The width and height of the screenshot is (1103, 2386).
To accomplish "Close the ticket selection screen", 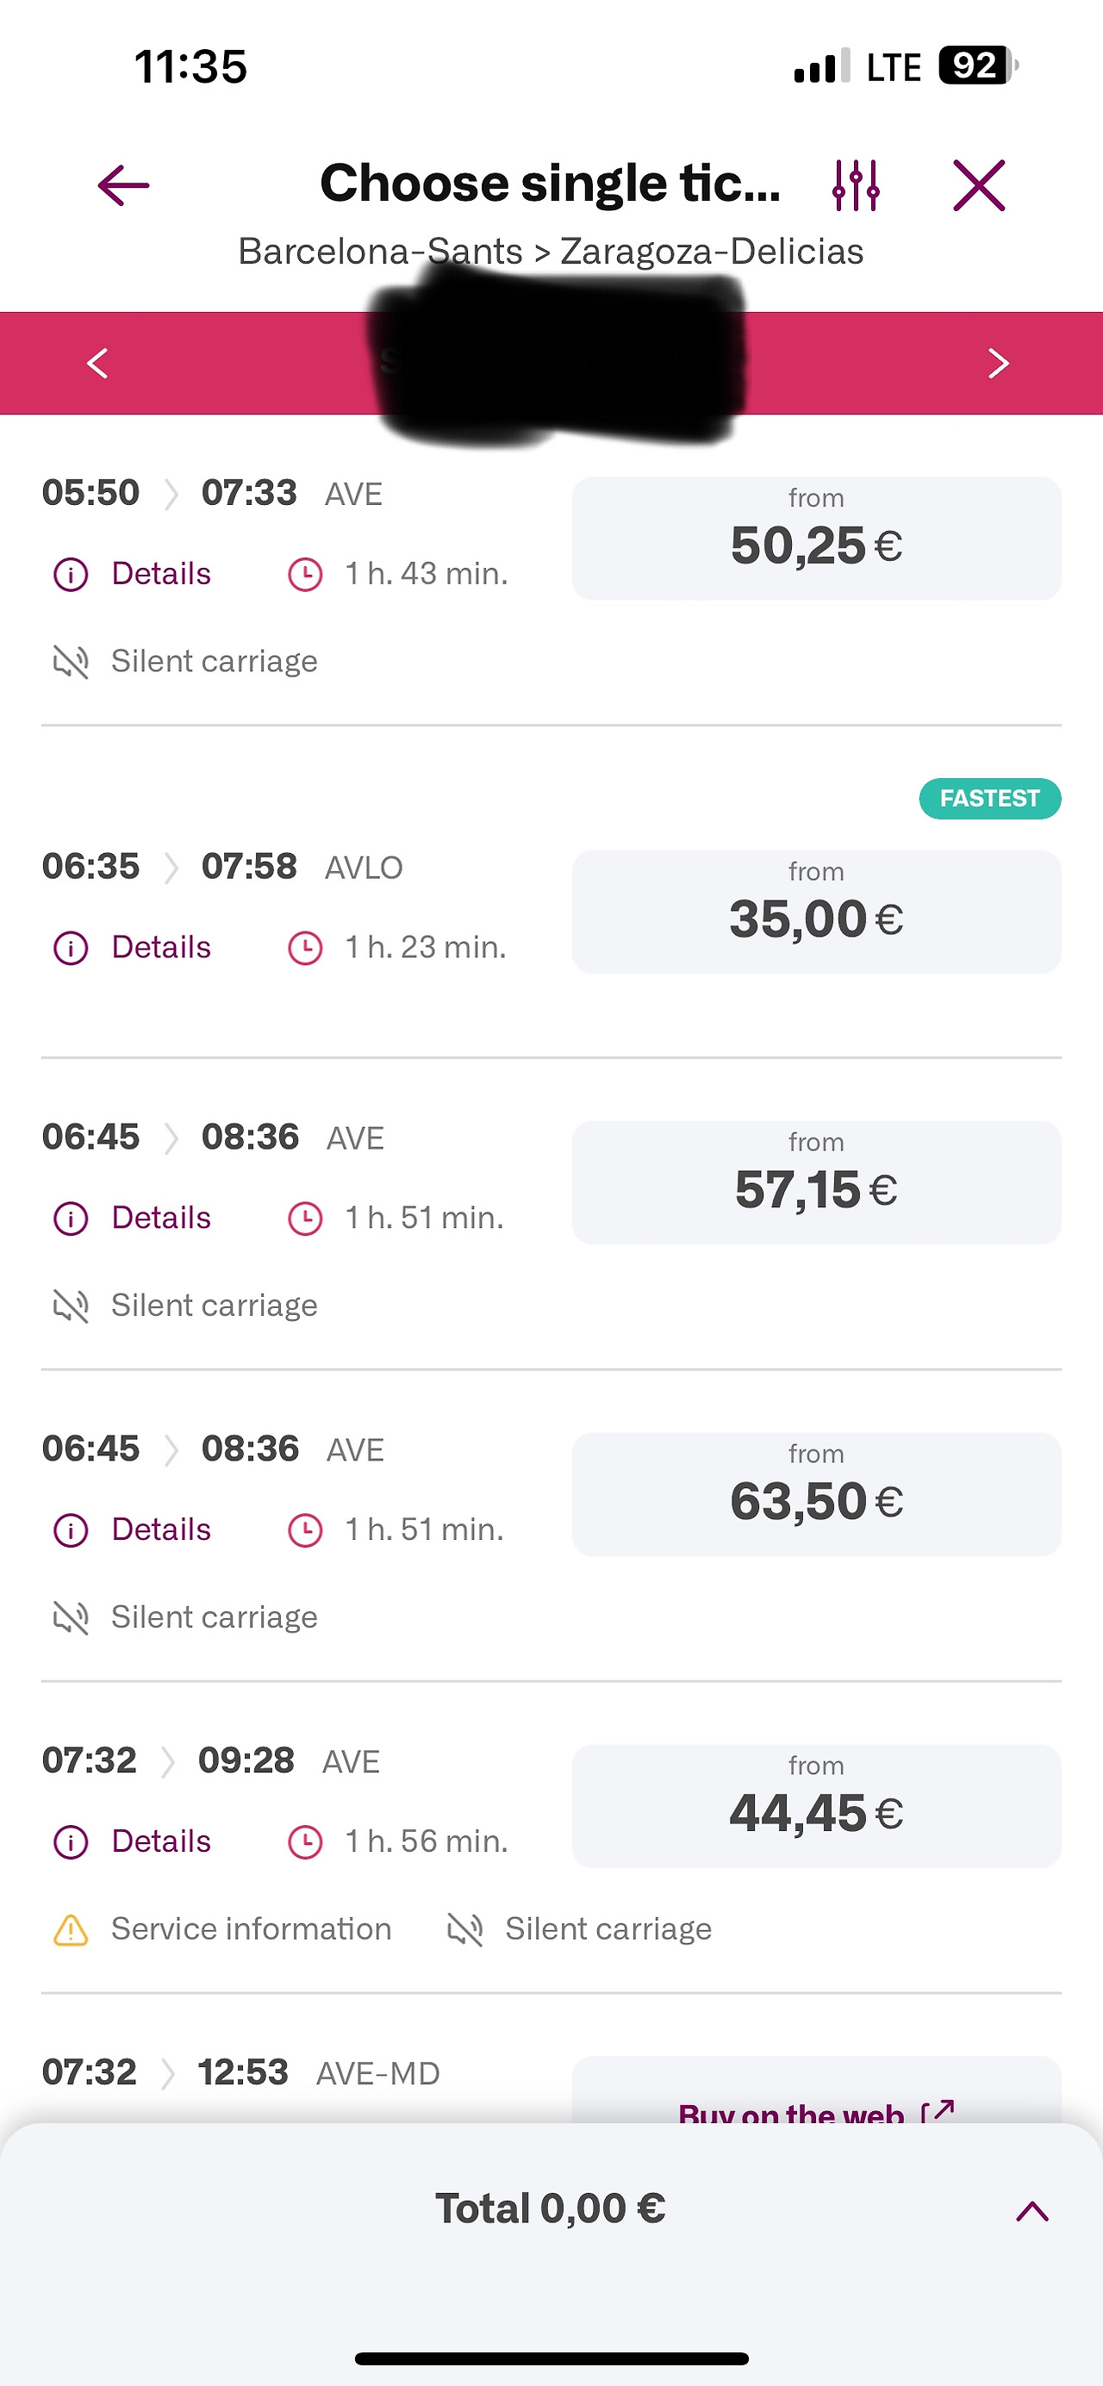I will (979, 185).
